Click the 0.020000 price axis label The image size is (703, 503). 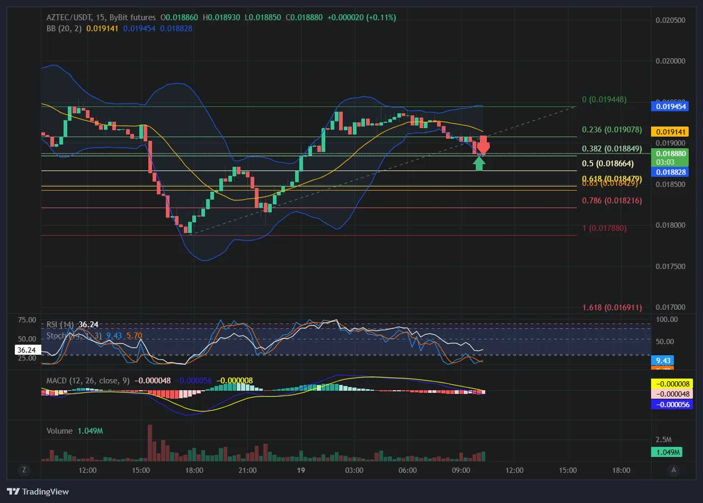pyautogui.click(x=671, y=61)
